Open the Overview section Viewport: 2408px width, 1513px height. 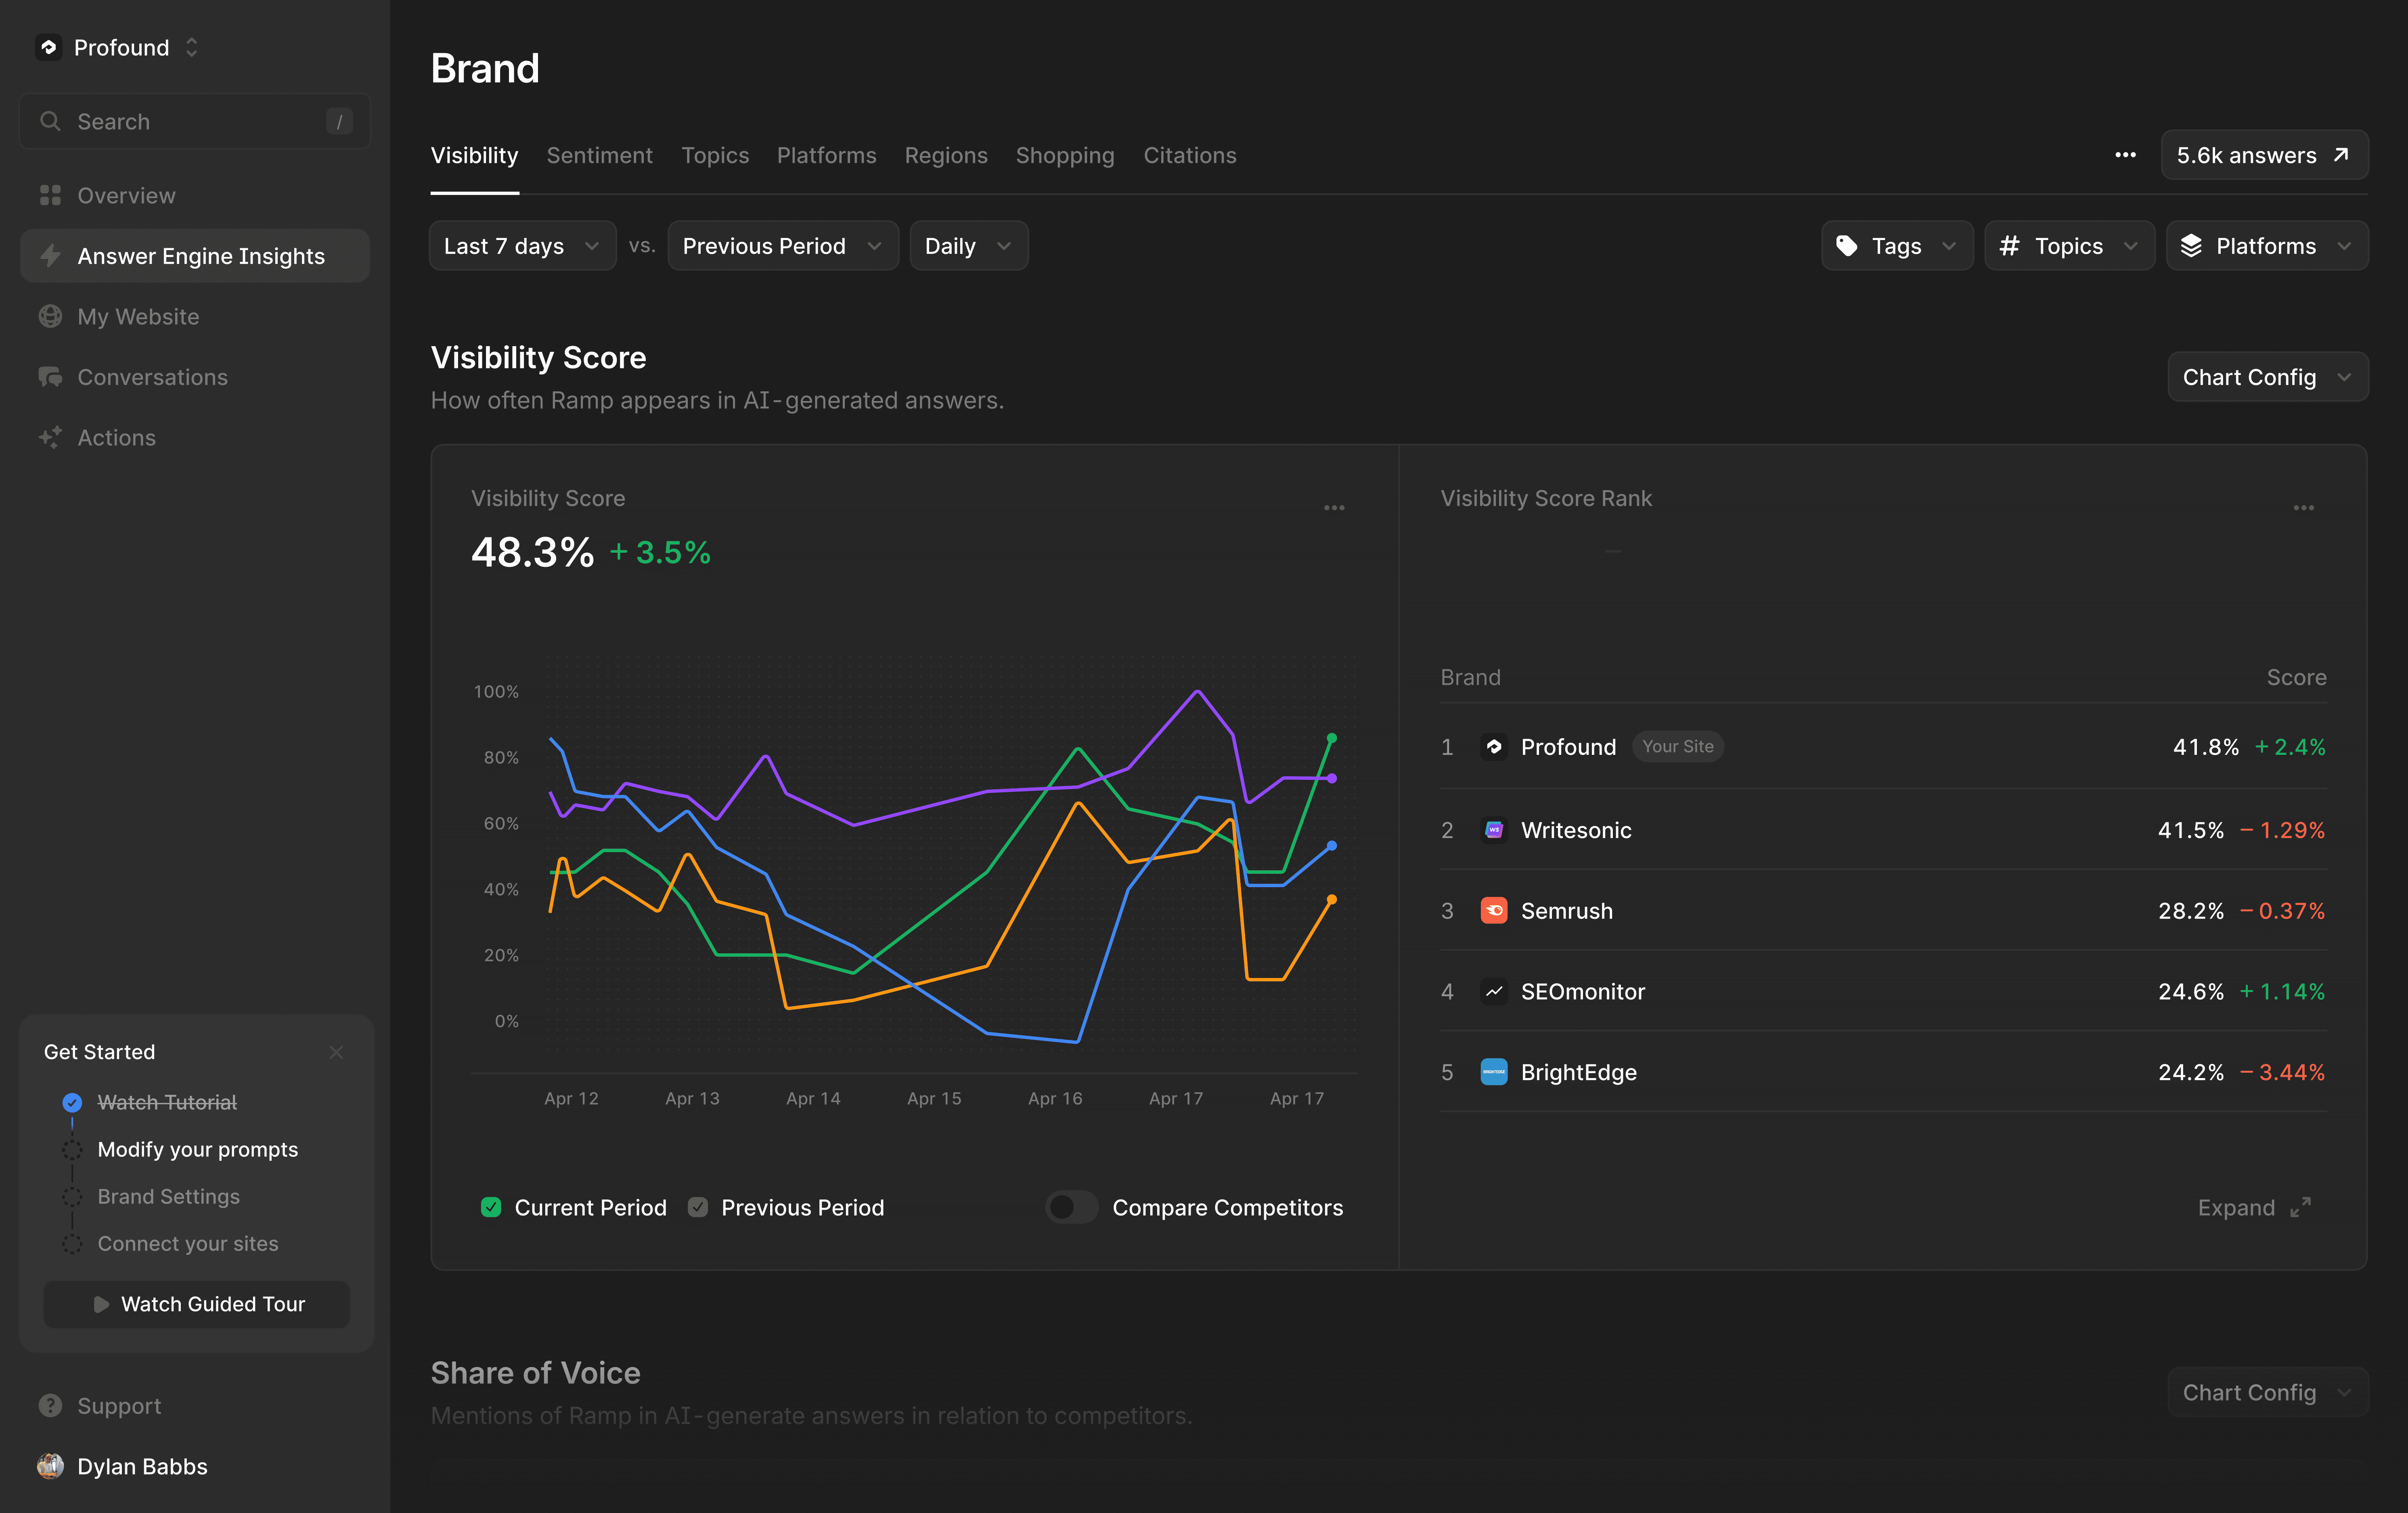tap(126, 195)
